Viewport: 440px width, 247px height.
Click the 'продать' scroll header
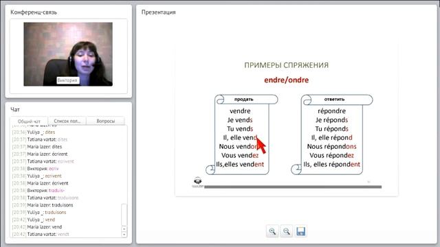[243, 99]
